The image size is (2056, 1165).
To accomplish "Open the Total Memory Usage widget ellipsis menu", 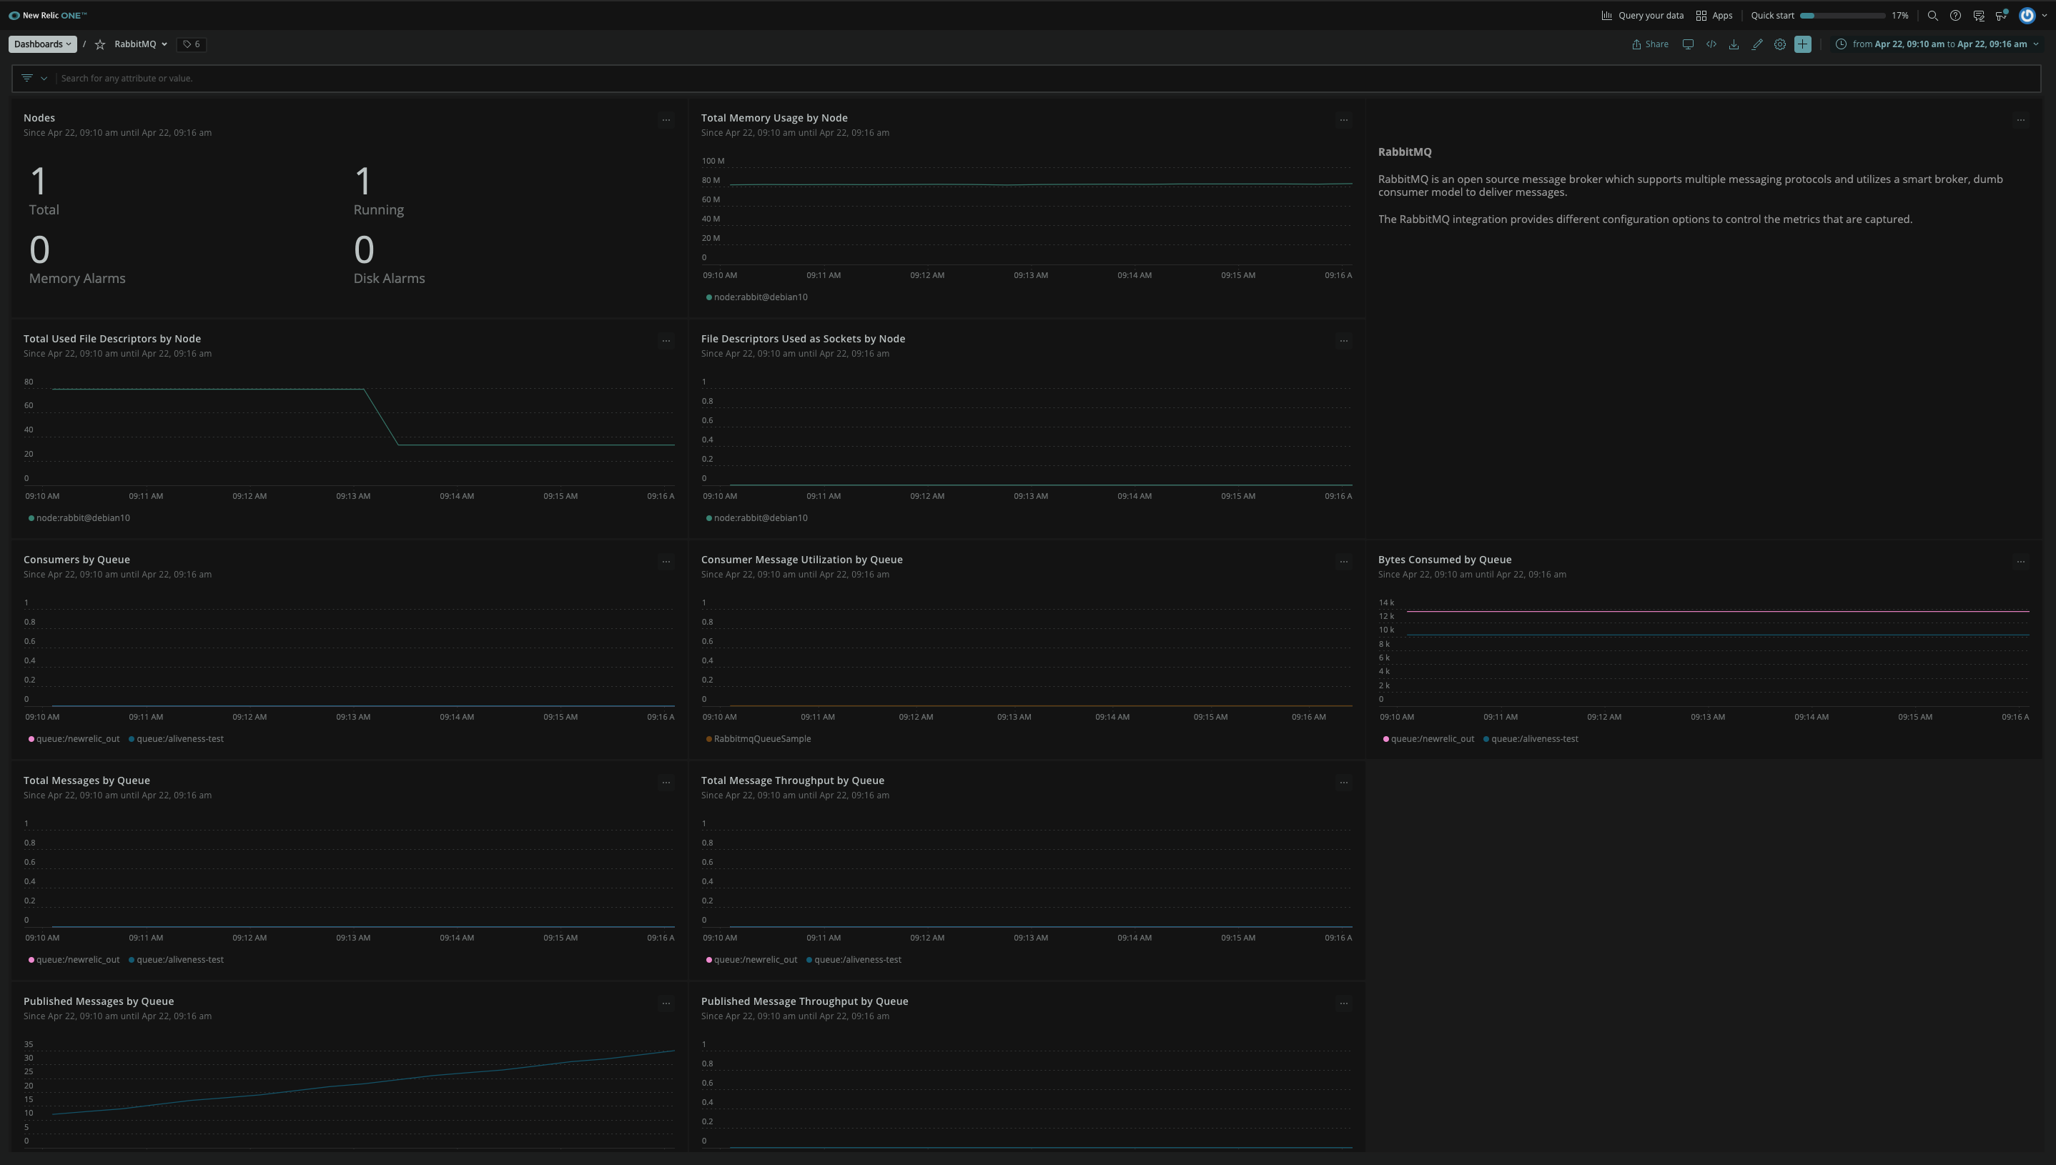I will 1344,120.
